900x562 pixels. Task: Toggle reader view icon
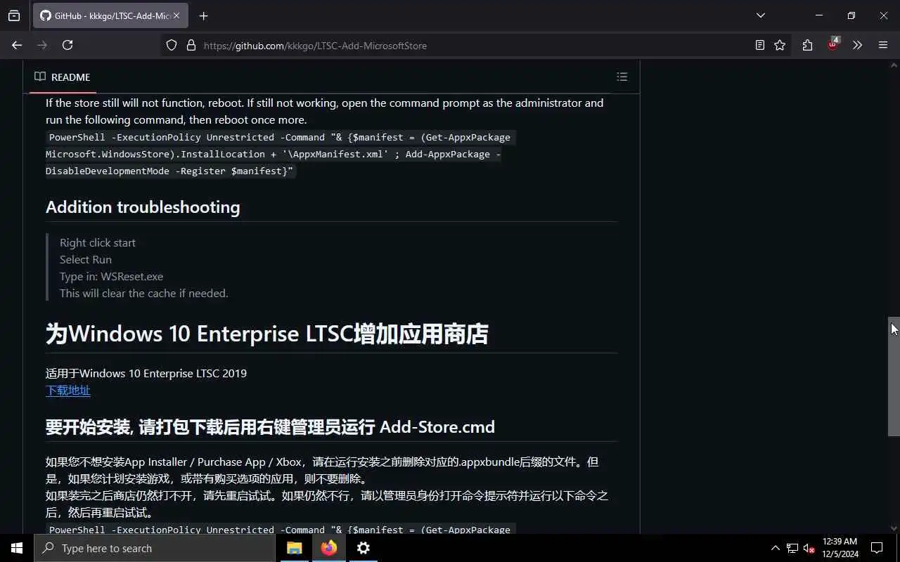point(759,45)
